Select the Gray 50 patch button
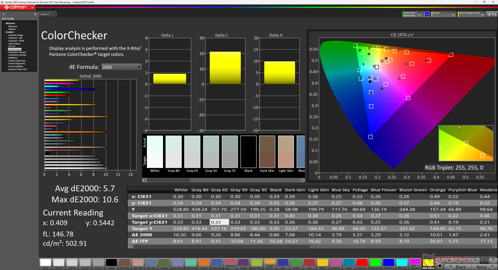The width and height of the screenshot is (498, 270). pyautogui.click(x=85, y=264)
